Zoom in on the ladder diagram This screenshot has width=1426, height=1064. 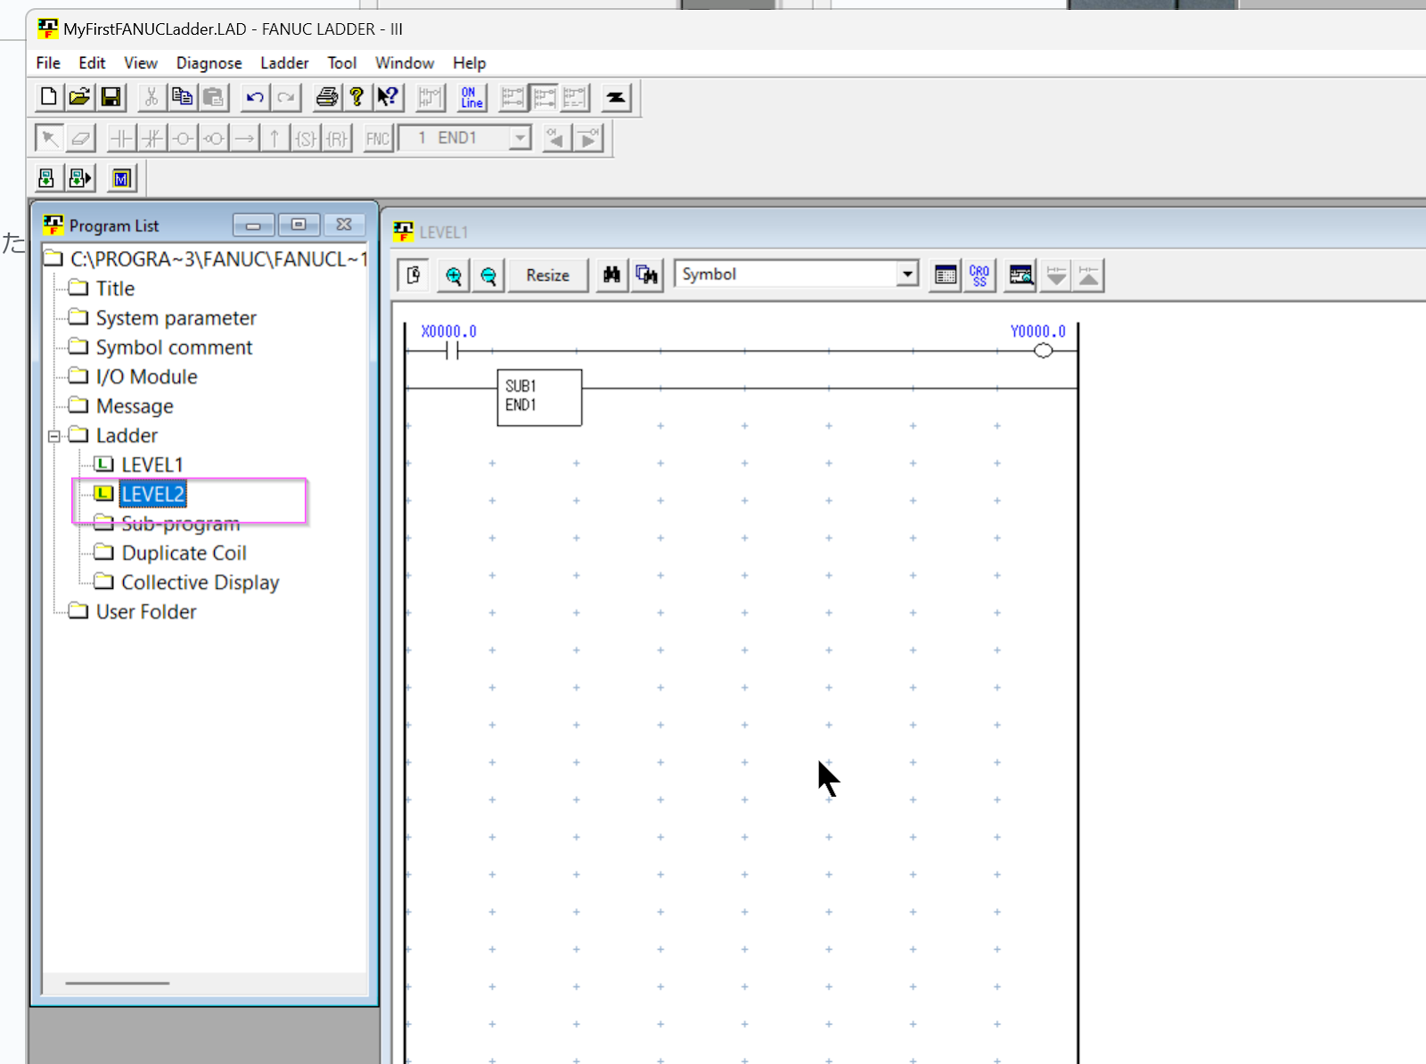(454, 275)
